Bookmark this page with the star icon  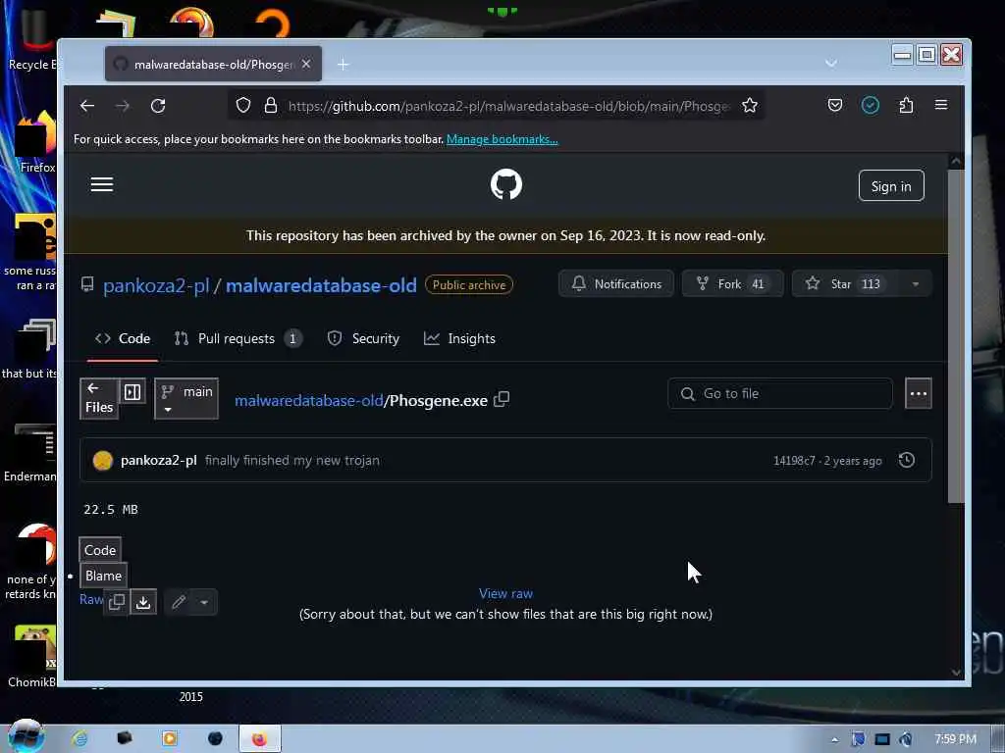pos(749,106)
